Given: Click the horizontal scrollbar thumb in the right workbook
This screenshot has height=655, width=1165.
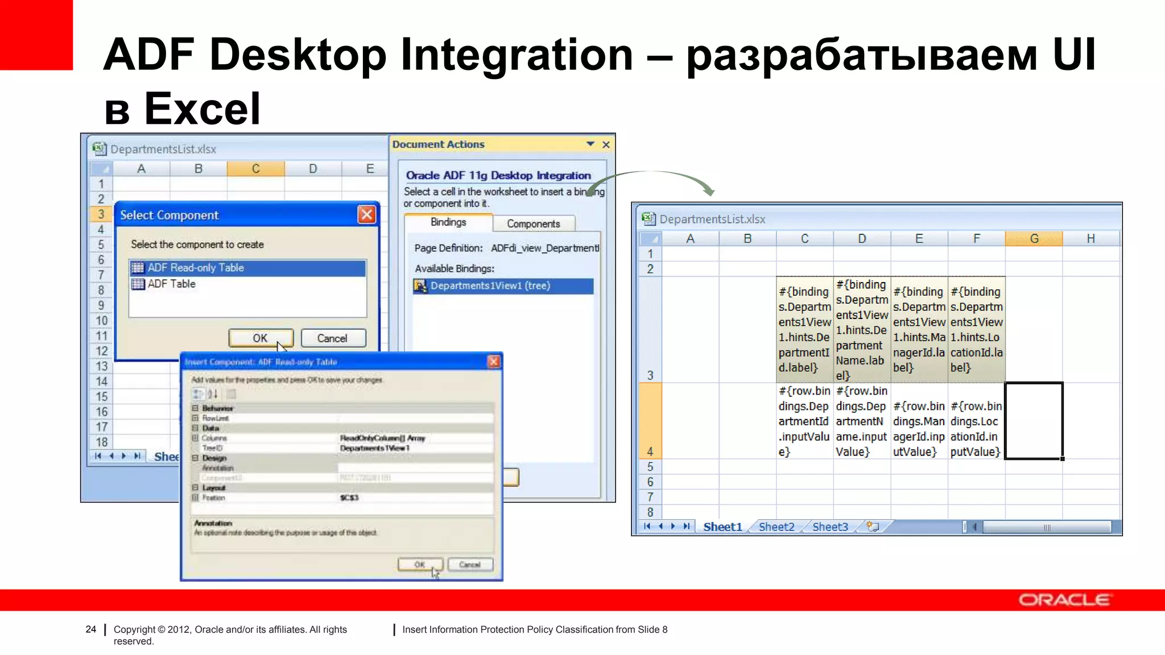Looking at the screenshot, I should click(x=1047, y=527).
